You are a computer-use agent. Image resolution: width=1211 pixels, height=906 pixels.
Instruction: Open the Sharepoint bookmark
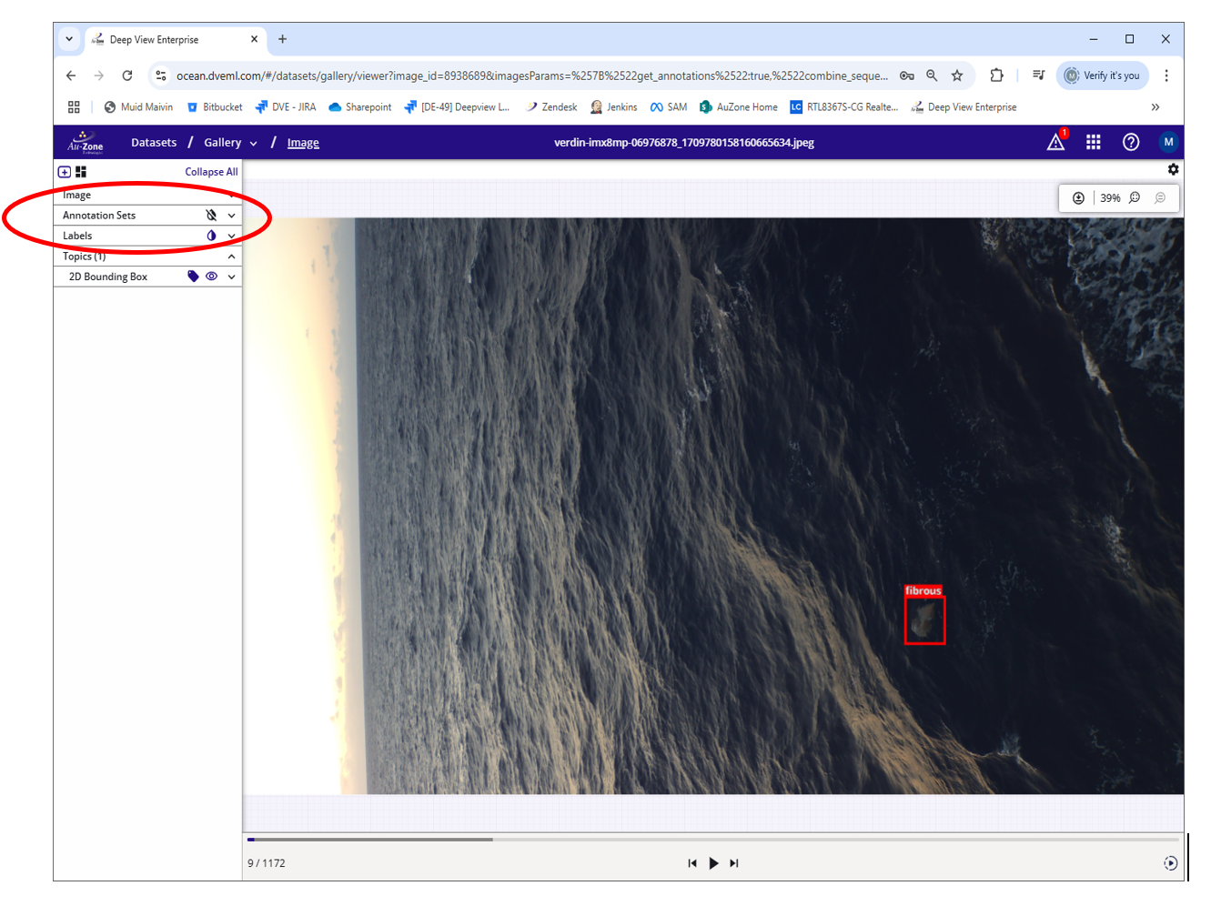360,107
